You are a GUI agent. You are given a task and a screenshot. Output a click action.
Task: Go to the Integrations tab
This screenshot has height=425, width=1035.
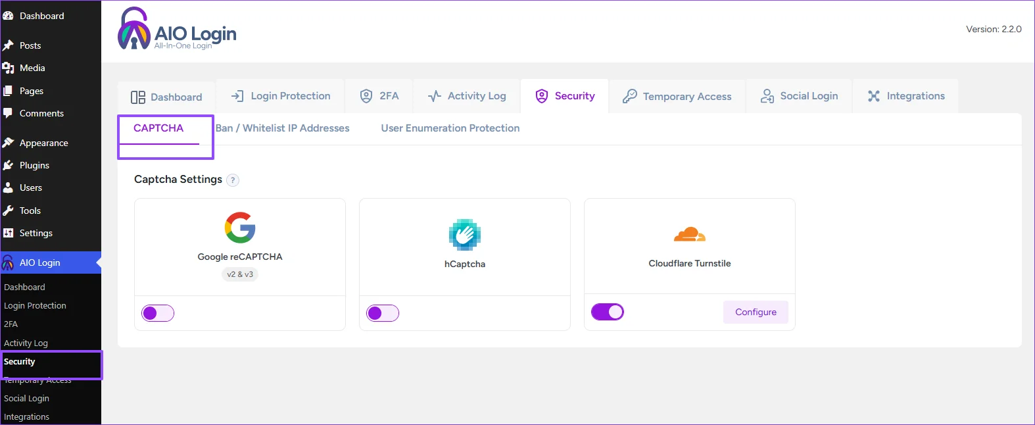(x=906, y=96)
